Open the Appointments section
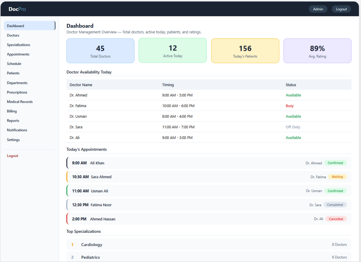361x262 pixels. [x=18, y=54]
